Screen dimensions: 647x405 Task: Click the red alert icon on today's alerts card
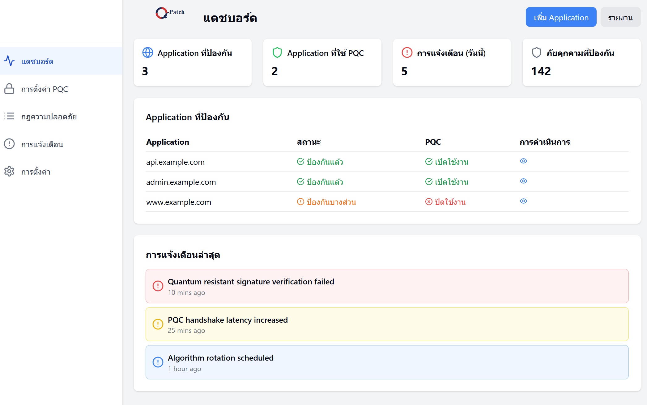point(407,53)
